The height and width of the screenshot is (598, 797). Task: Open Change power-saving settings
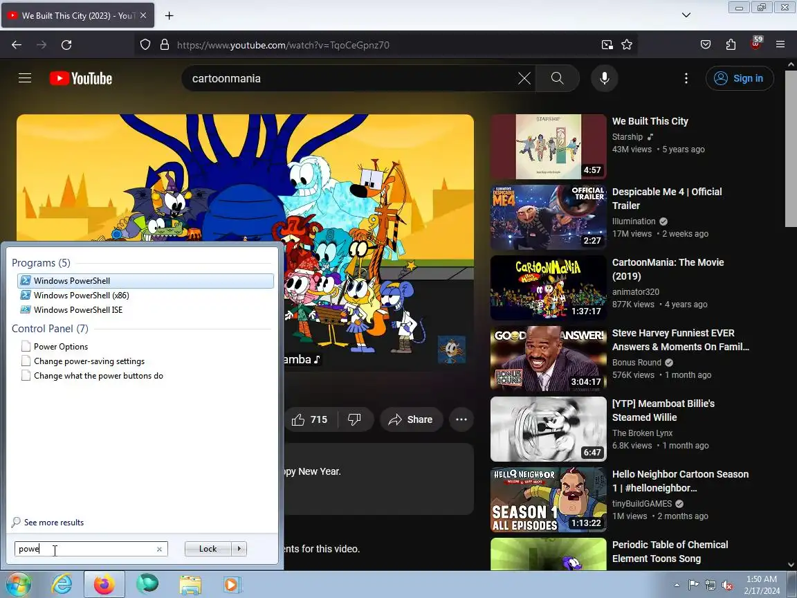[89, 361]
